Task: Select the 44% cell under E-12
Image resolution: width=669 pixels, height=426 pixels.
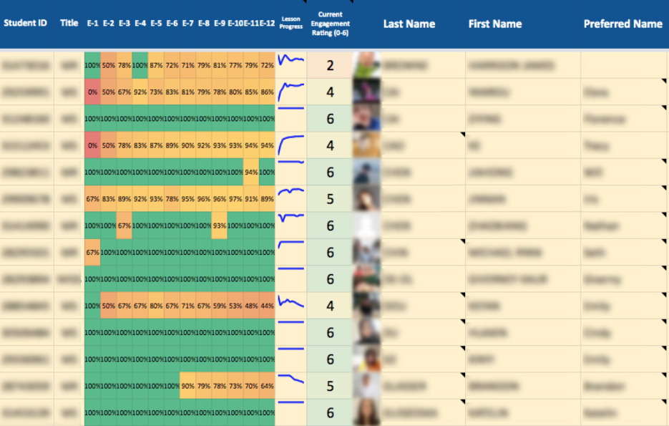Action: [x=267, y=306]
